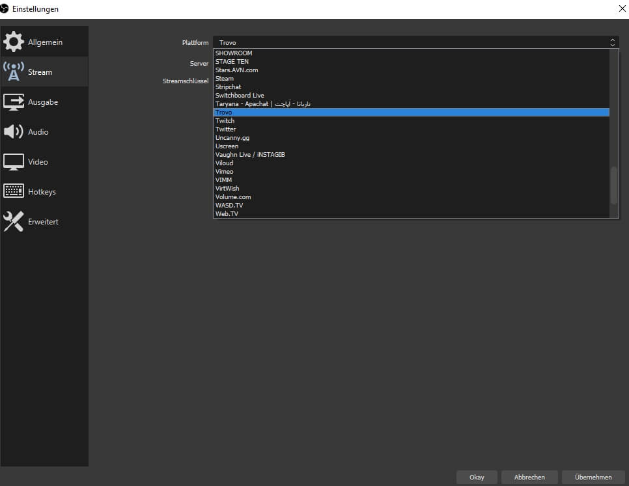
Task: Click the Übernehmen button
Action: tap(593, 477)
